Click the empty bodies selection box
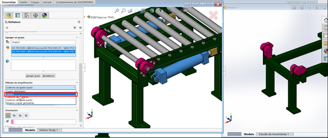The image size is (328, 138). coord(43,65)
